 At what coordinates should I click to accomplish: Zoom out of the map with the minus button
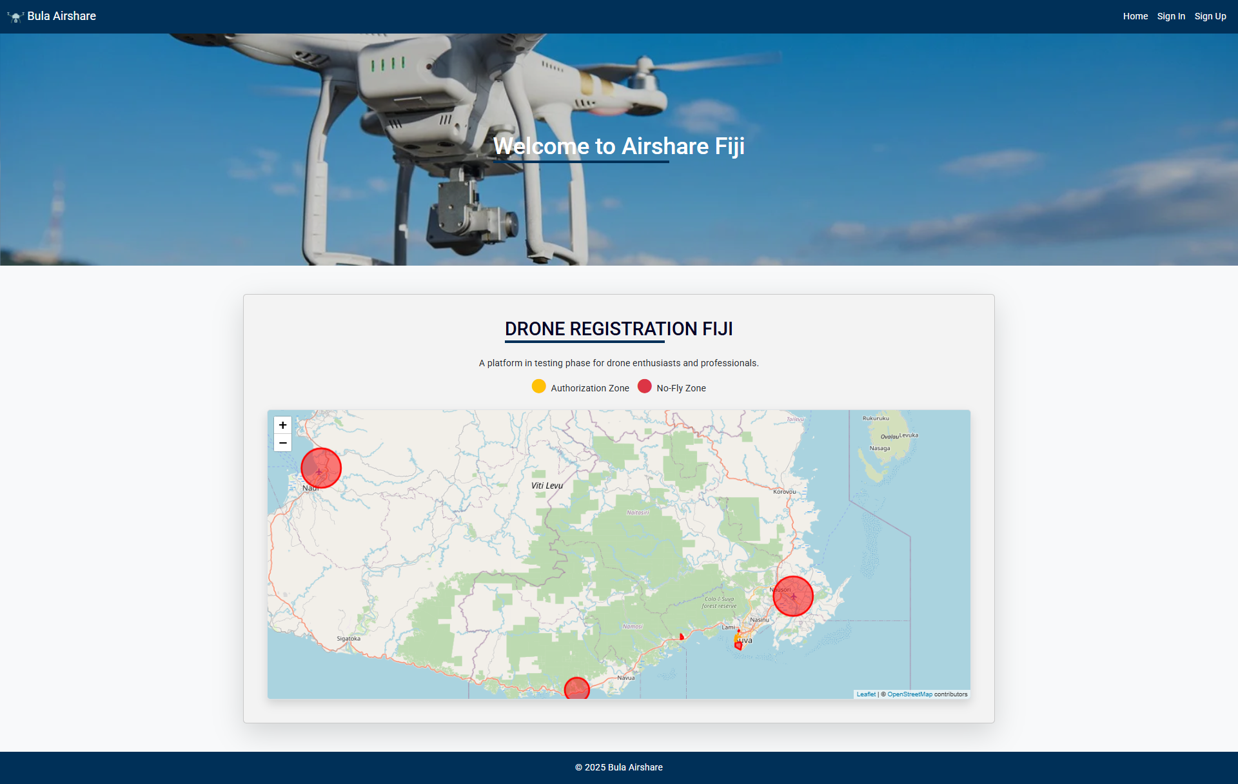coord(282,443)
